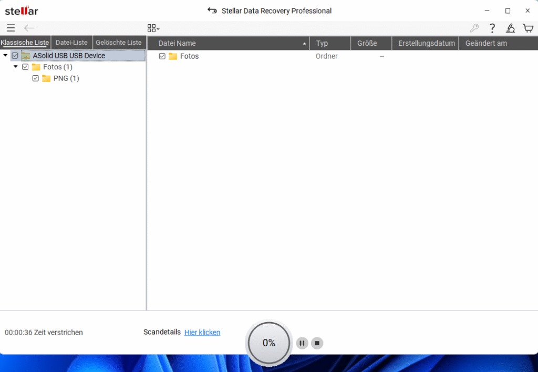Screen dimensions: 538x372
Task: Switch to Datei-Liste tab
Action: tap(71, 43)
